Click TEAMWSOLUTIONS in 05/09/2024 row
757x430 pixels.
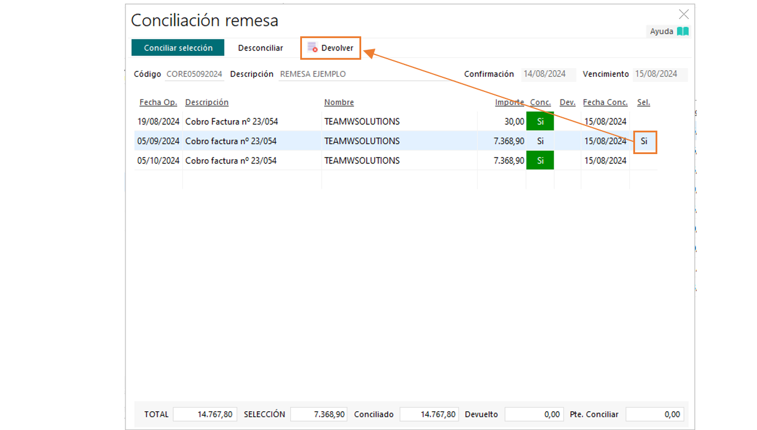coord(362,141)
